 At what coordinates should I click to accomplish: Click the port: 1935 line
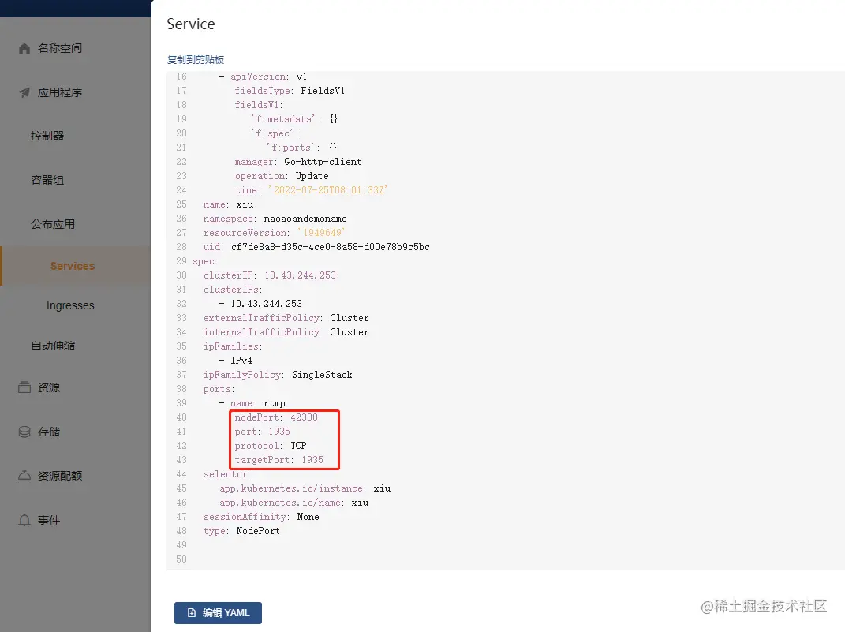pyautogui.click(x=262, y=432)
